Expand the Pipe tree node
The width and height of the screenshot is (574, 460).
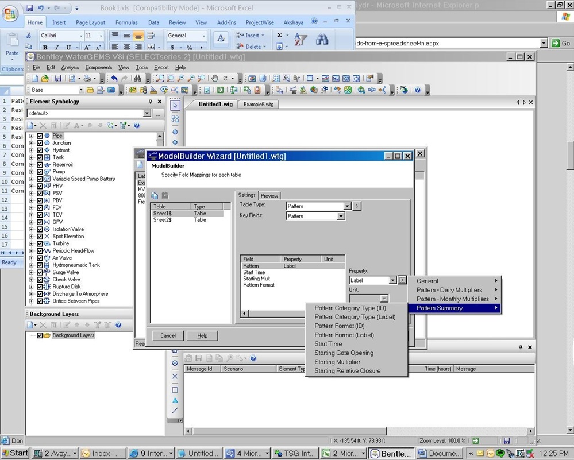(x=31, y=136)
